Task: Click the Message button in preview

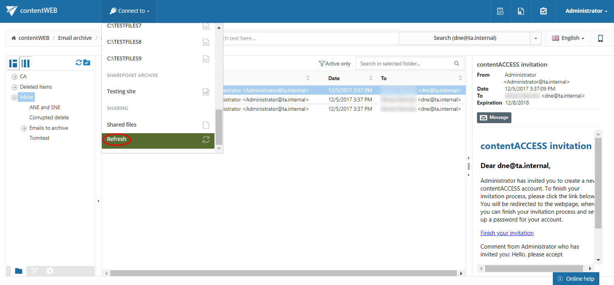Action: pyautogui.click(x=494, y=118)
